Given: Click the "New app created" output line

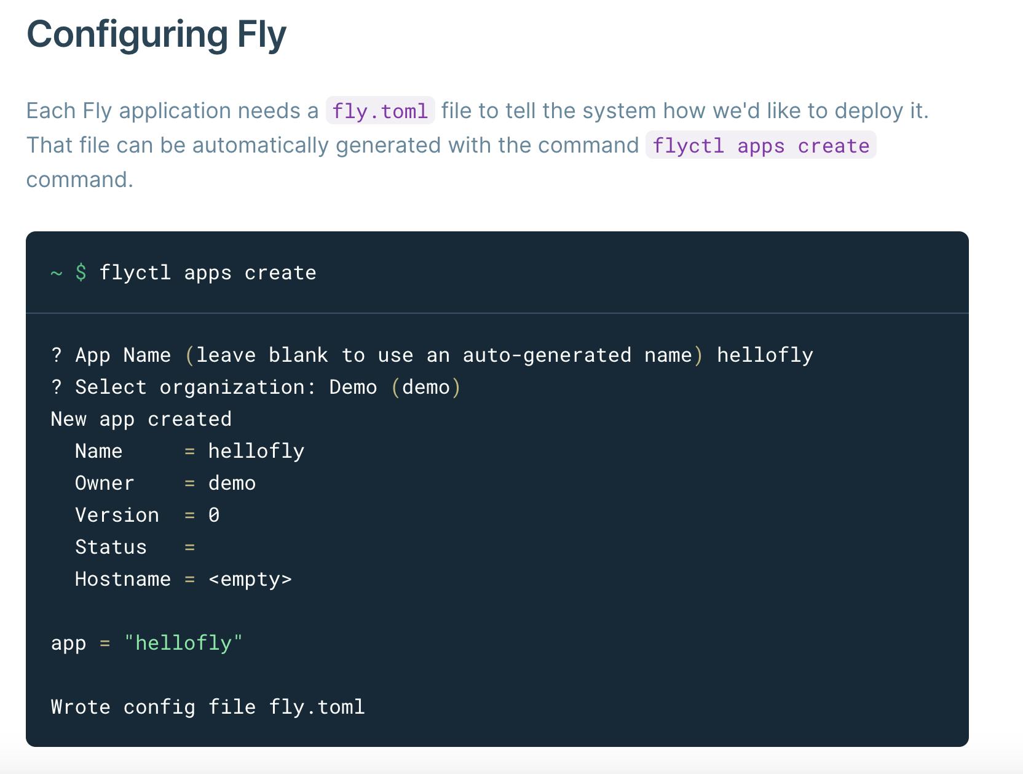Looking at the screenshot, I should tap(141, 419).
